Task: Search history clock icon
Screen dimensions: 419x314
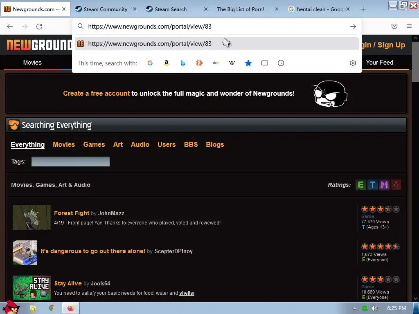Action: click(281, 63)
